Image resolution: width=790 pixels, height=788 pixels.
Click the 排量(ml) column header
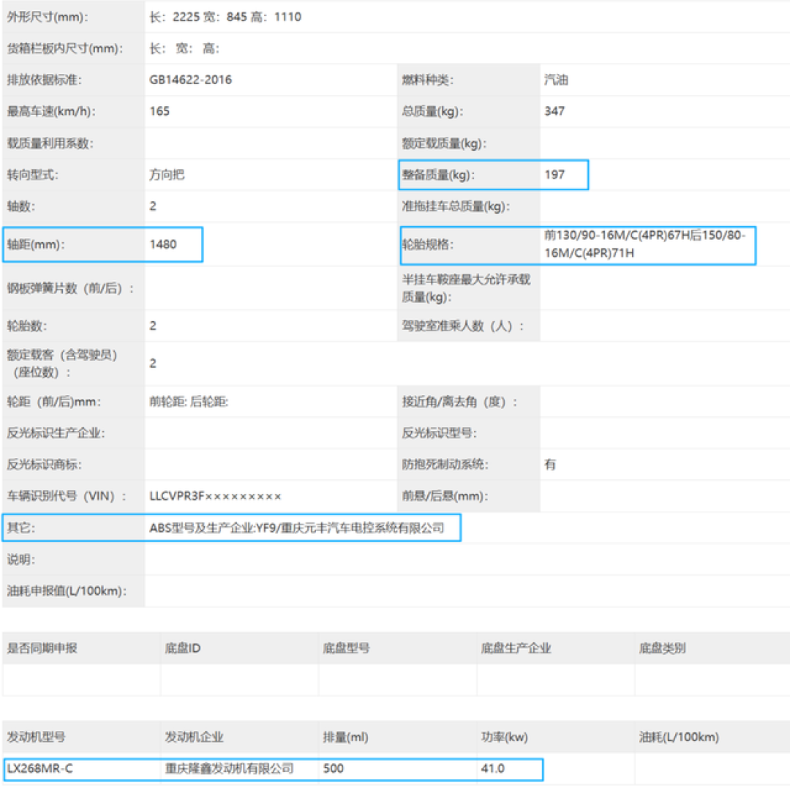[x=345, y=737]
